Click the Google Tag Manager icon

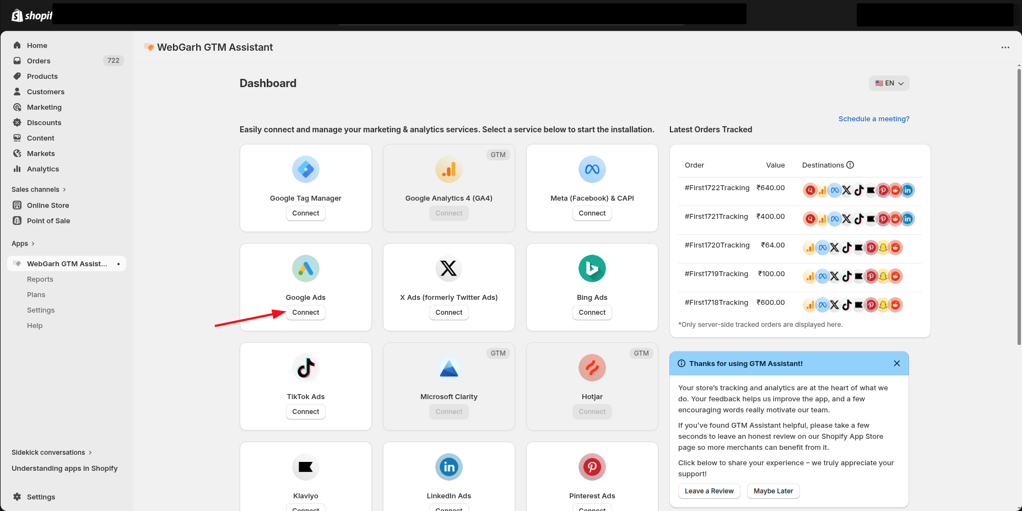306,169
